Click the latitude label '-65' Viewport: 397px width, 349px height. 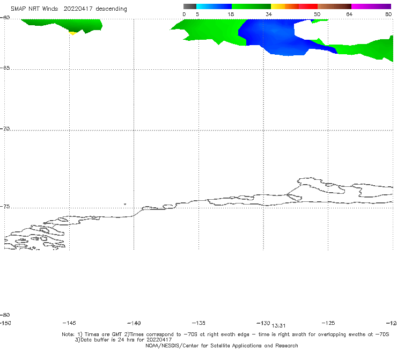[x=5, y=68]
